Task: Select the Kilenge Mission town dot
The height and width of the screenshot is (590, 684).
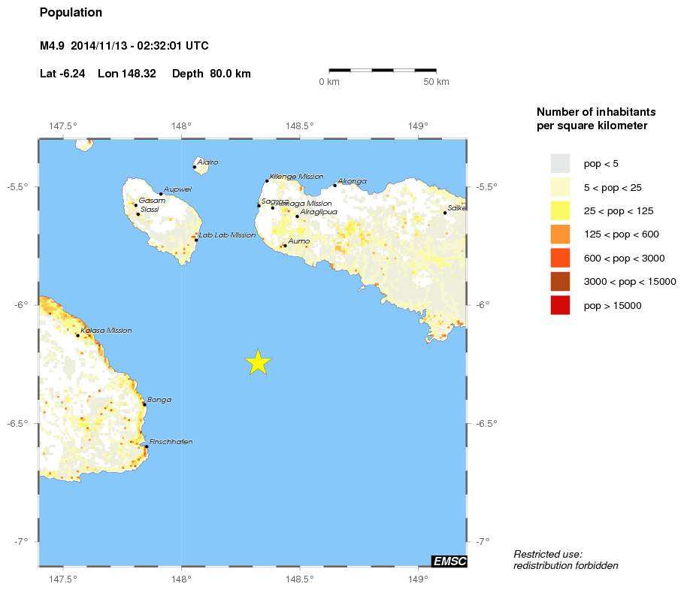Action: pyautogui.click(x=267, y=180)
